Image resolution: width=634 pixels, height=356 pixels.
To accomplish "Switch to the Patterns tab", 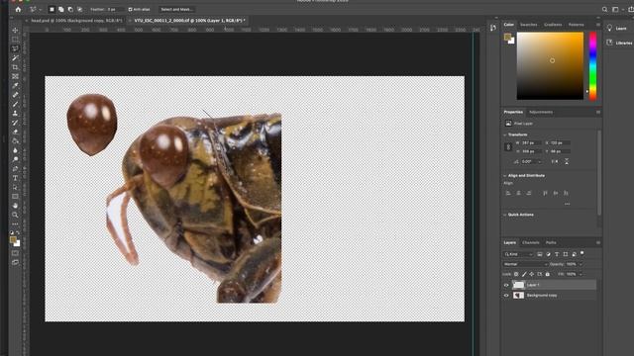I will 577,25.
